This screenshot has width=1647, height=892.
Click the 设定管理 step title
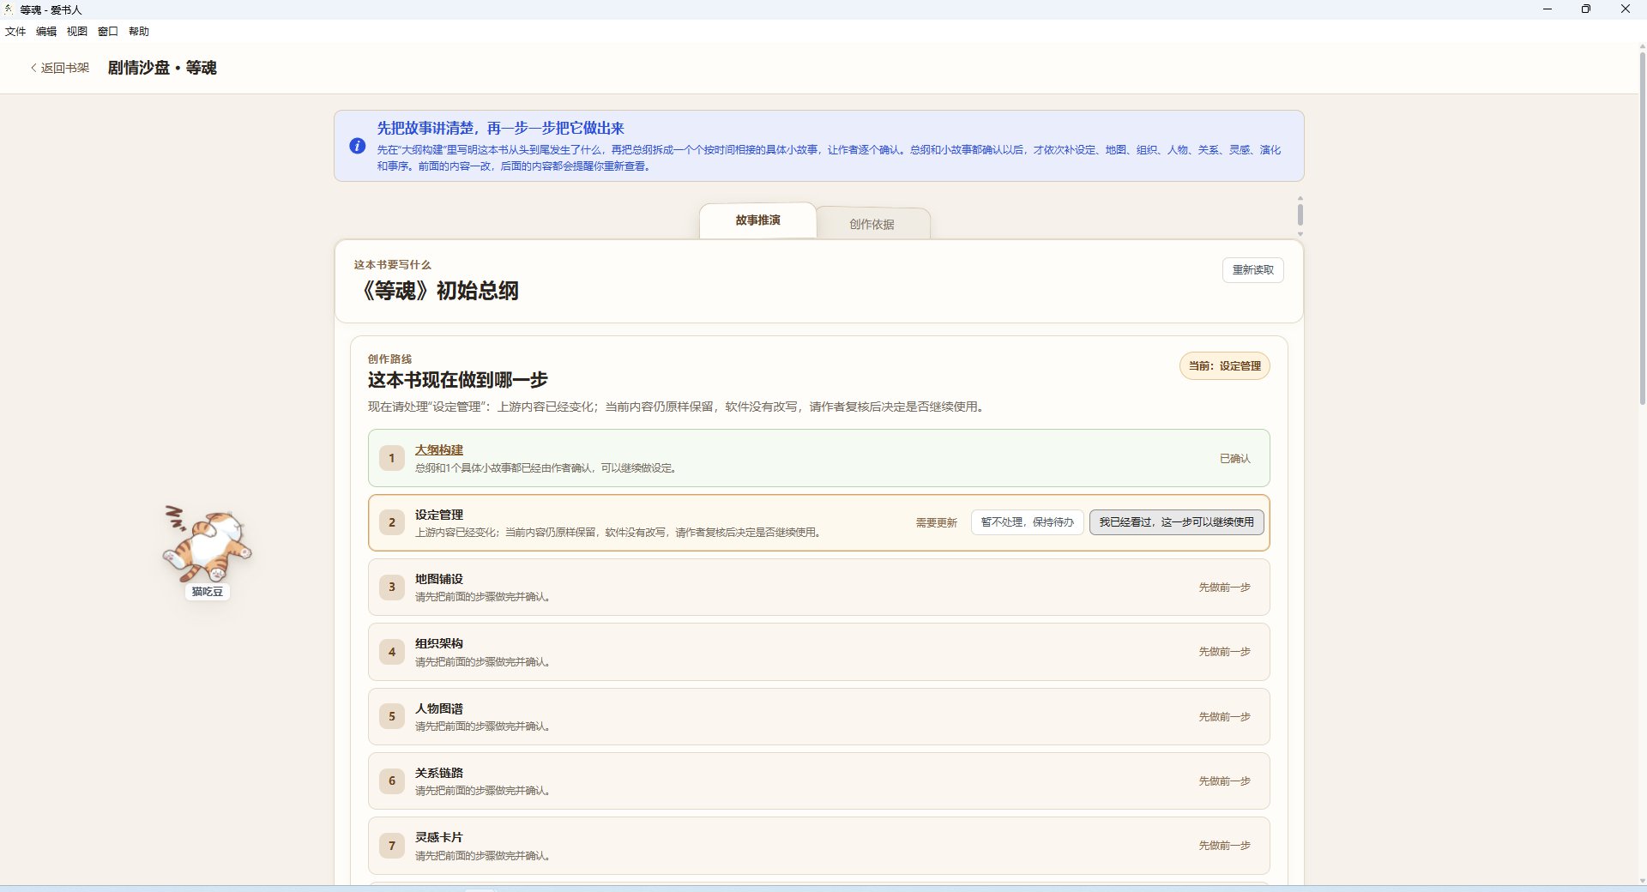[x=439, y=515]
